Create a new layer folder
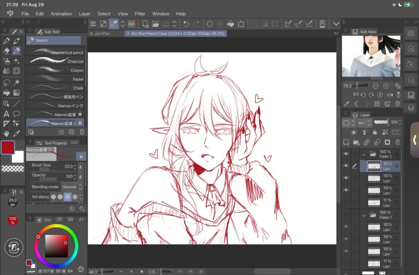 coord(356,142)
